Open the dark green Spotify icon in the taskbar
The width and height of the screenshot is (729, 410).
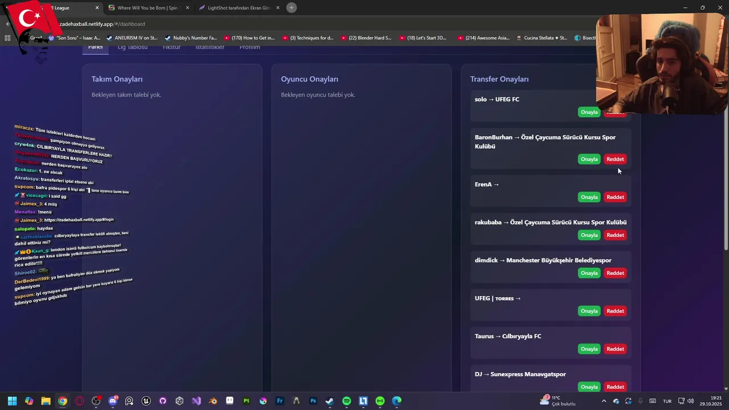[x=346, y=401]
